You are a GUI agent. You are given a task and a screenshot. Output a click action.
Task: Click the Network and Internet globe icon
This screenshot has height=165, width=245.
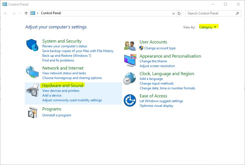(x=32, y=72)
